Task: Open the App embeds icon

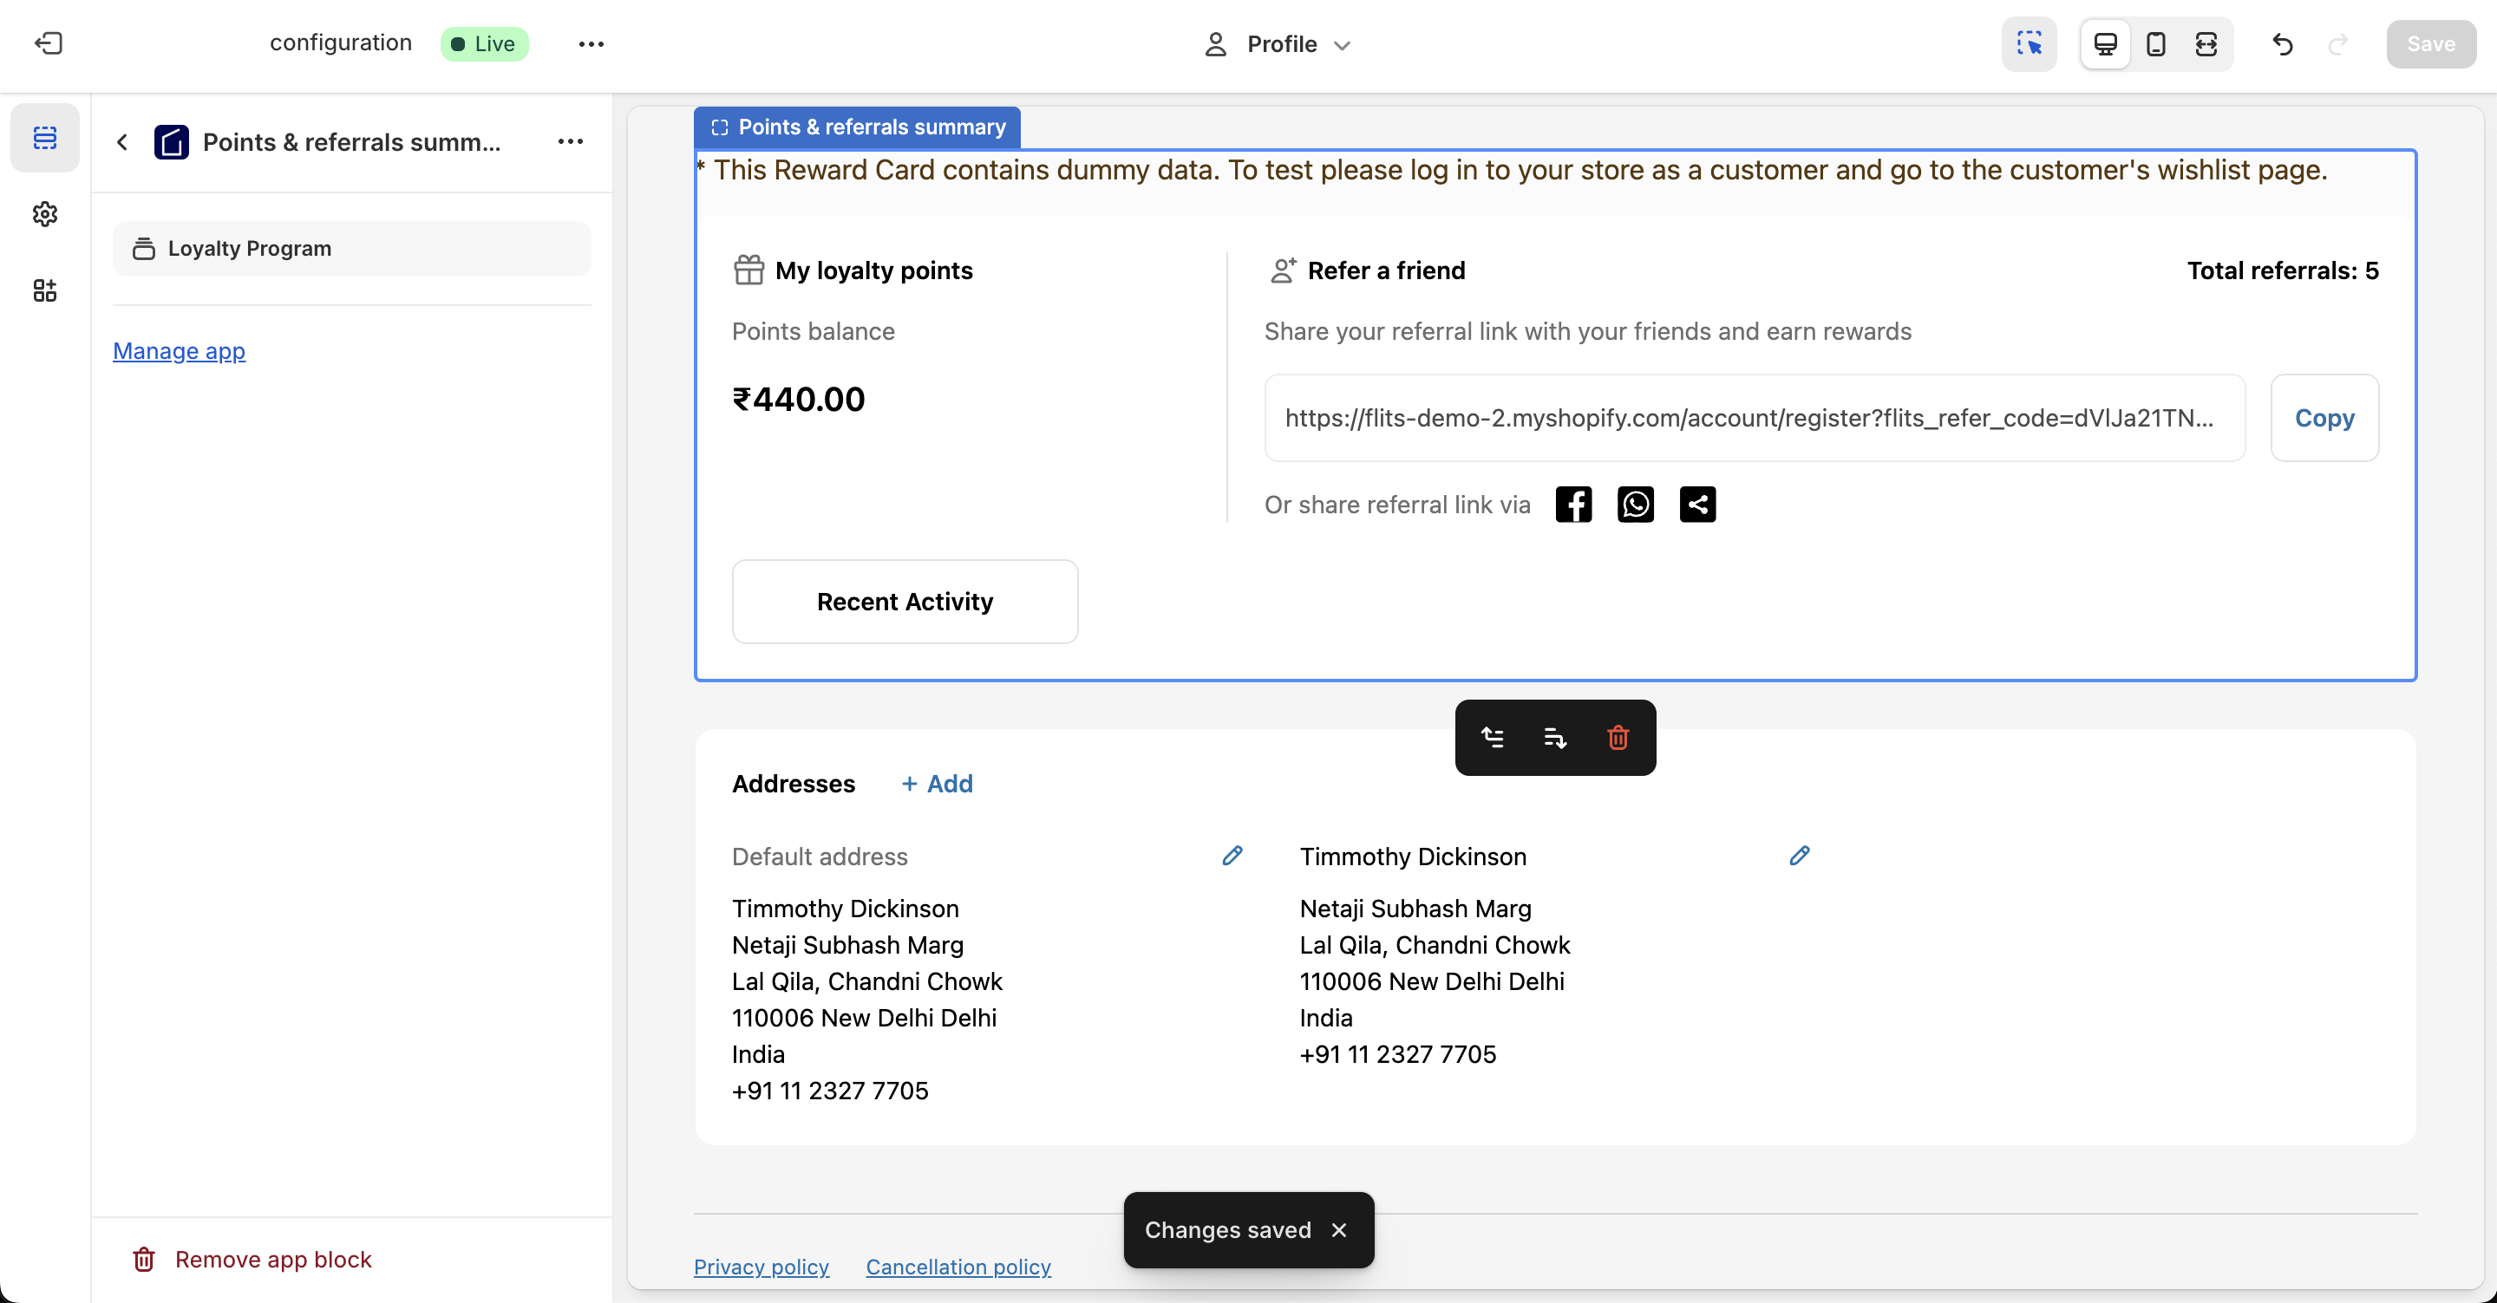Action: point(44,290)
